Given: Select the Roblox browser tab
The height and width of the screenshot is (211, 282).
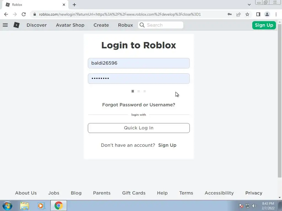Looking at the screenshot, I should [x=35, y=5].
